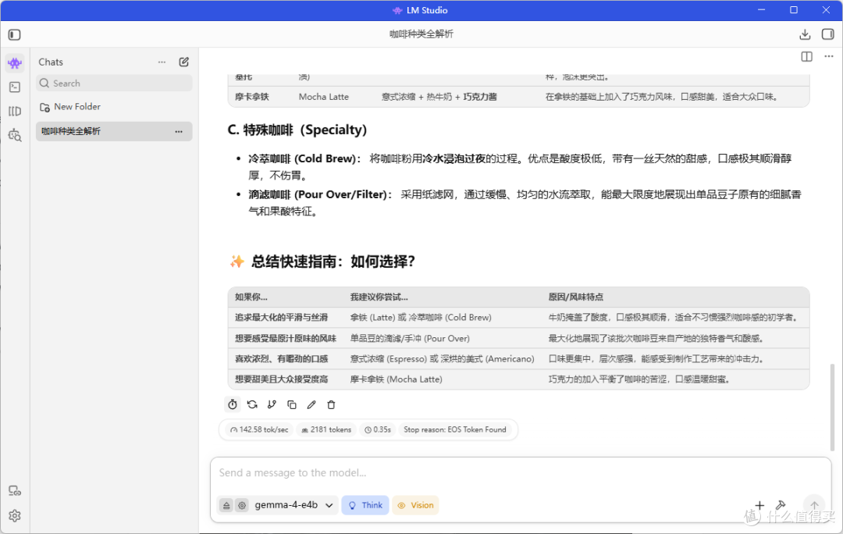843x534 pixels.
Task: Open the My Models library icon
Action: pos(15,112)
